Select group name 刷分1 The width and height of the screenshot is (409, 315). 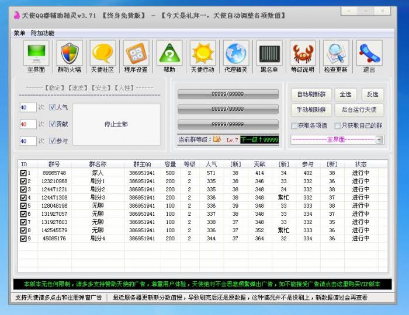98,181
